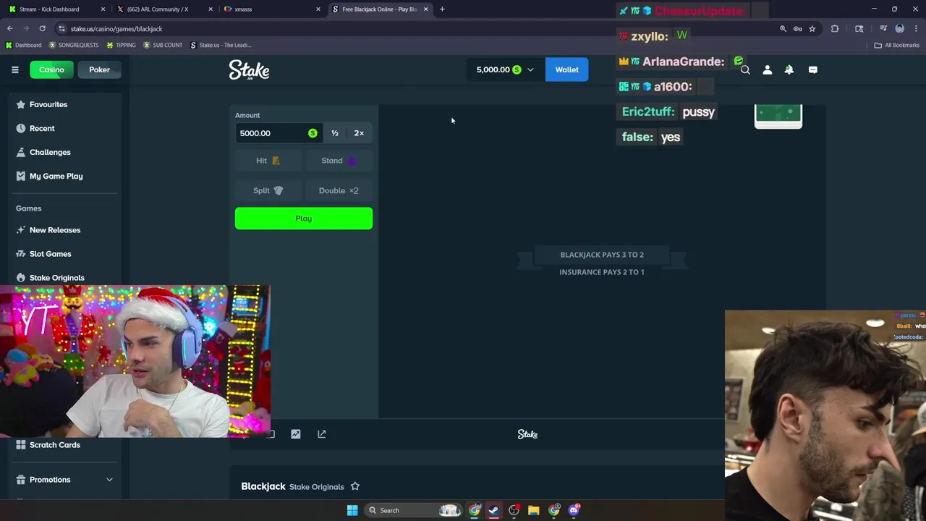Viewport: 926px width, 521px height.
Task: Open a new browser tab
Action: click(442, 9)
